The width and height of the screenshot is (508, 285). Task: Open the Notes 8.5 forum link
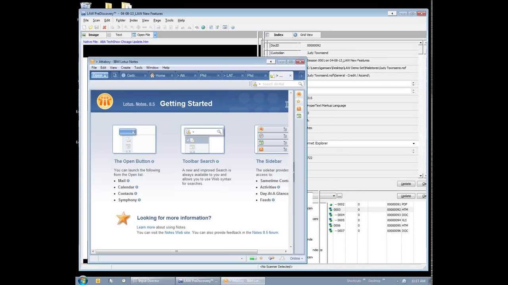coord(265,232)
